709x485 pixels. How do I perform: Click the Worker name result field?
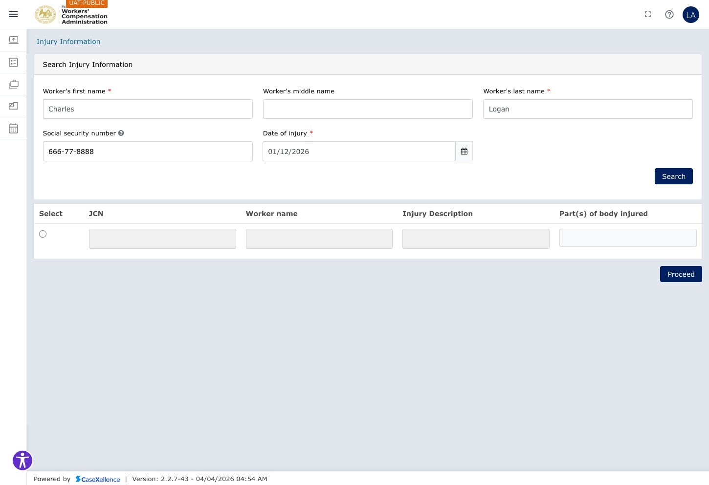click(x=319, y=239)
